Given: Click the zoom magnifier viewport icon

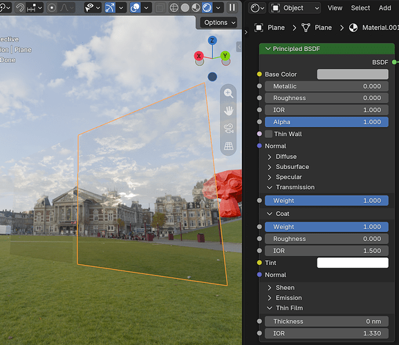Looking at the screenshot, I should pyautogui.click(x=228, y=93).
